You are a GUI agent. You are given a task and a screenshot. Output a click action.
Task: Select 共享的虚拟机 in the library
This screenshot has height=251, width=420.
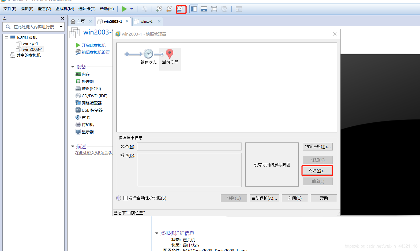click(x=29, y=55)
